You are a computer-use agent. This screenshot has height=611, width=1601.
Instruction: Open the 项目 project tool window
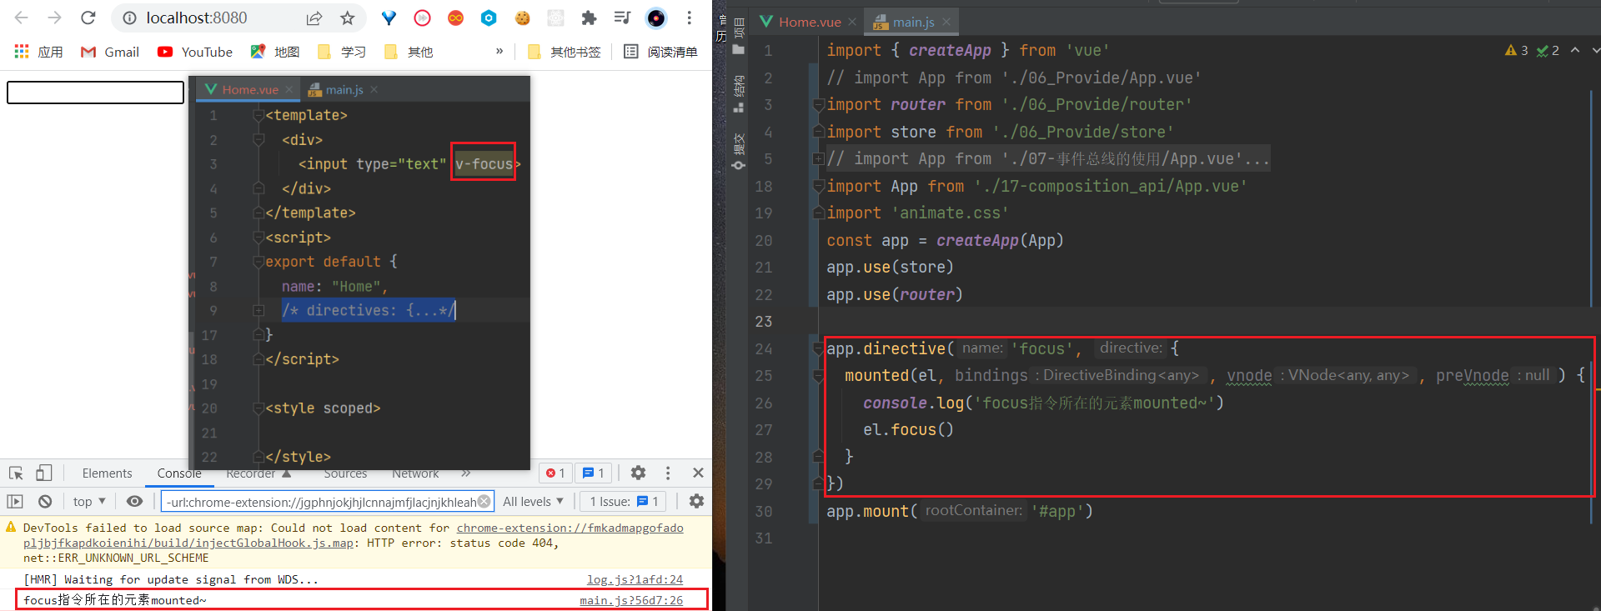(x=739, y=36)
